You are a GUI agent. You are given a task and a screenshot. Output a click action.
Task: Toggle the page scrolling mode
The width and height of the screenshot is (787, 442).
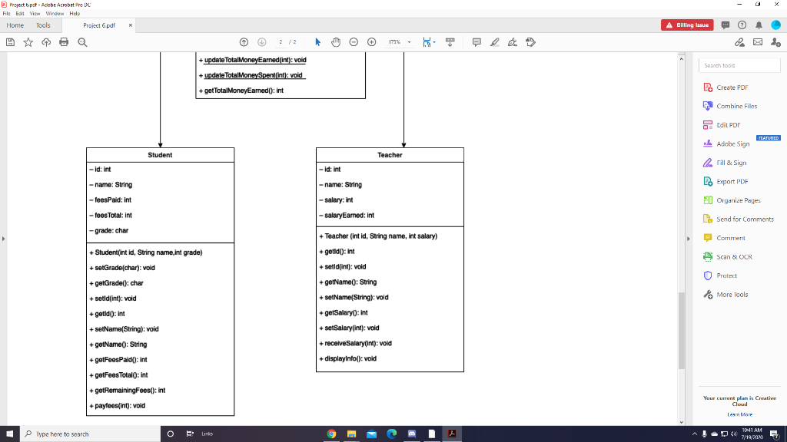pyautogui.click(x=427, y=42)
